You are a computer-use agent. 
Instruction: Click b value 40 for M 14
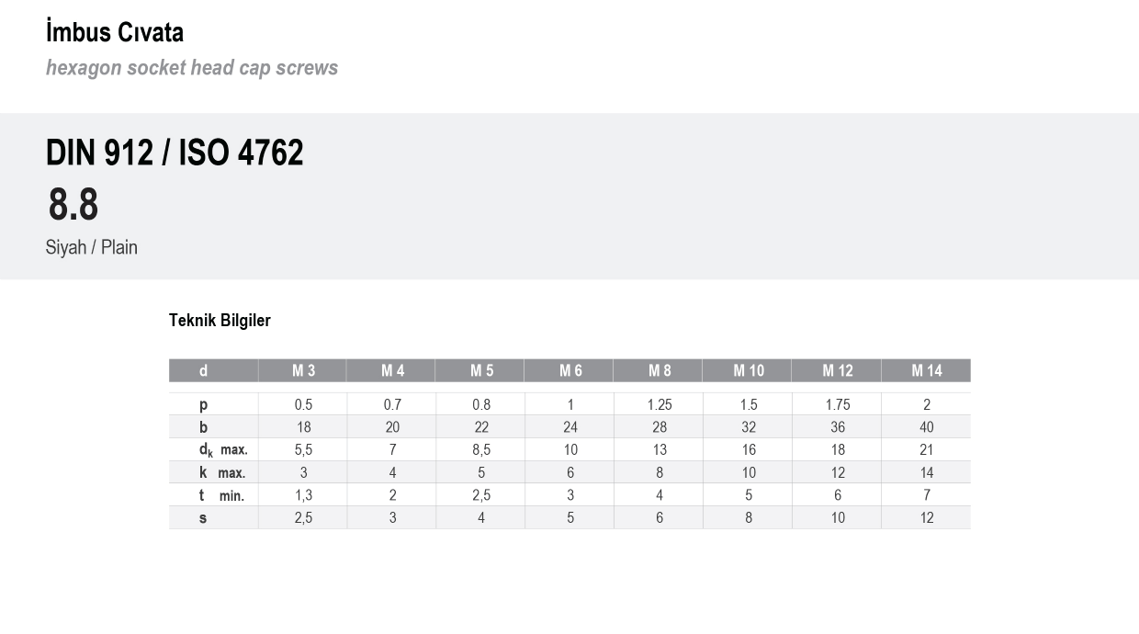click(x=927, y=427)
